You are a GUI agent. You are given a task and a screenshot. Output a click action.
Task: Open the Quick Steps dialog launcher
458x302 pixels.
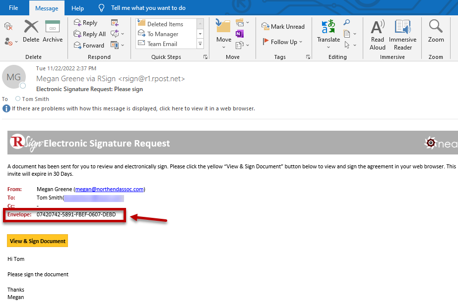pos(205,57)
